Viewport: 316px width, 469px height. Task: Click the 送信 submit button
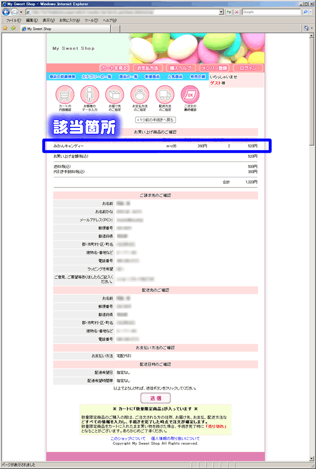pyautogui.click(x=155, y=398)
